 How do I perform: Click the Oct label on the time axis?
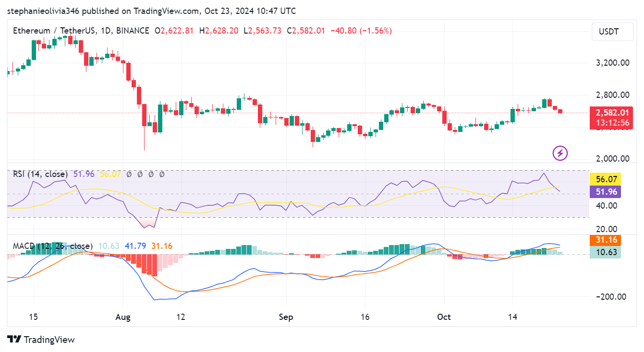pyautogui.click(x=444, y=317)
